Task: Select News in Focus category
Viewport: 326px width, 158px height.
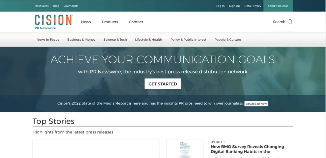Action: 48,39
